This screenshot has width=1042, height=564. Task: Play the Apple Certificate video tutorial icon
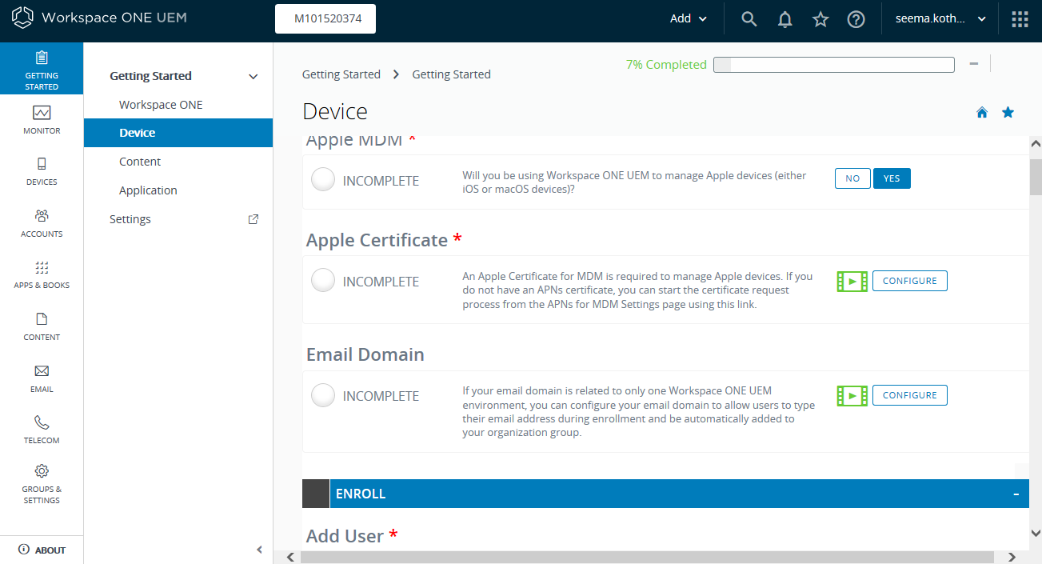[852, 282]
